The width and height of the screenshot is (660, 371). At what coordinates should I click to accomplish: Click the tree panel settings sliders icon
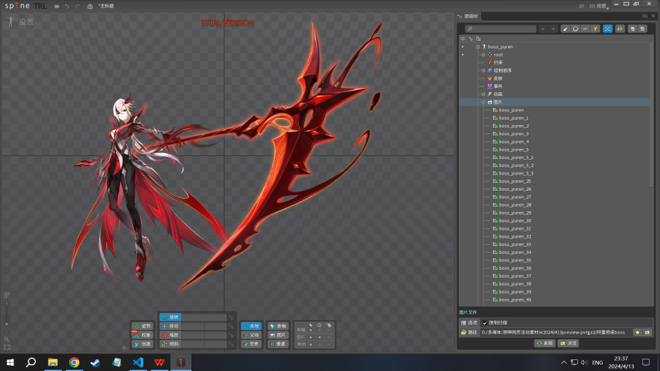point(645,16)
